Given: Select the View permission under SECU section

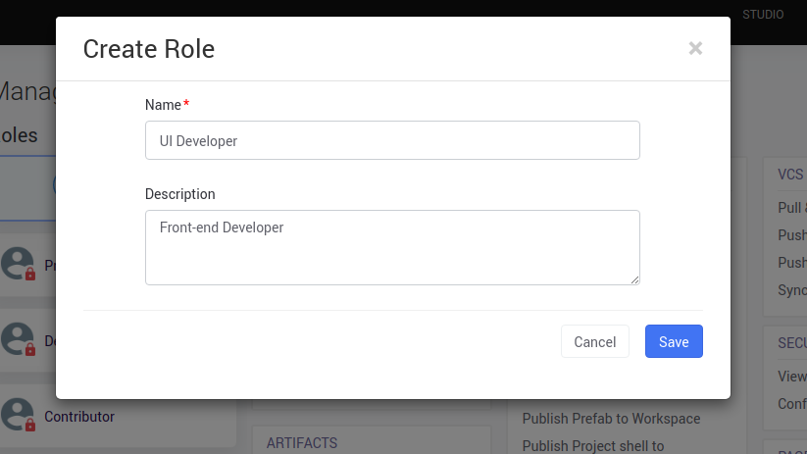Looking at the screenshot, I should pos(791,377).
